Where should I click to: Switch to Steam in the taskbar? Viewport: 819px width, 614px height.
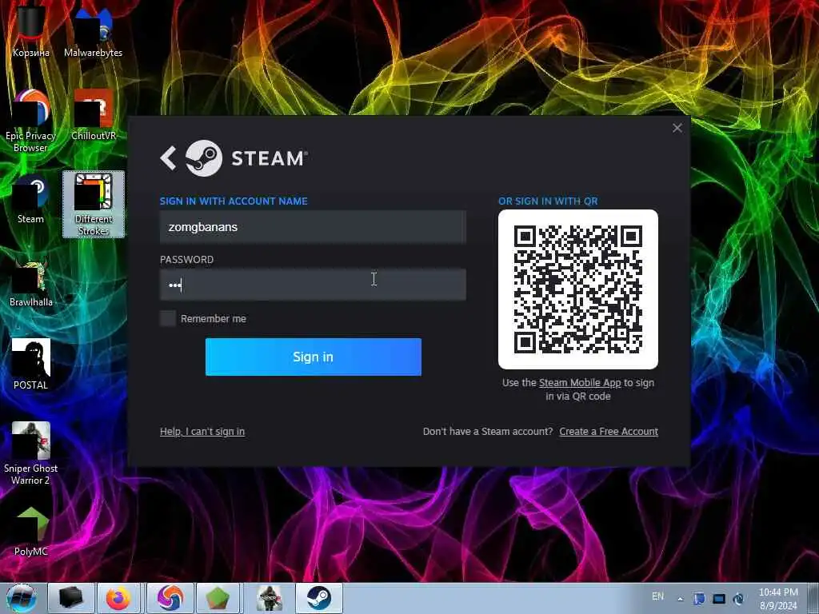pos(318,598)
